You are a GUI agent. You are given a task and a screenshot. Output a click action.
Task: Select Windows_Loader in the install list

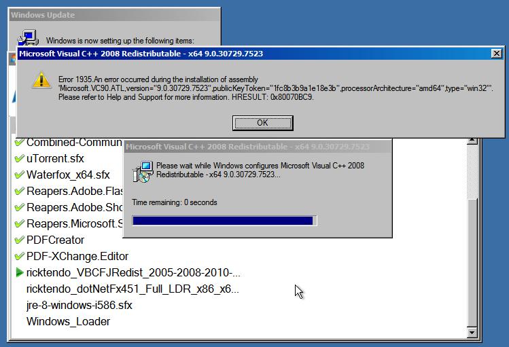pos(69,321)
